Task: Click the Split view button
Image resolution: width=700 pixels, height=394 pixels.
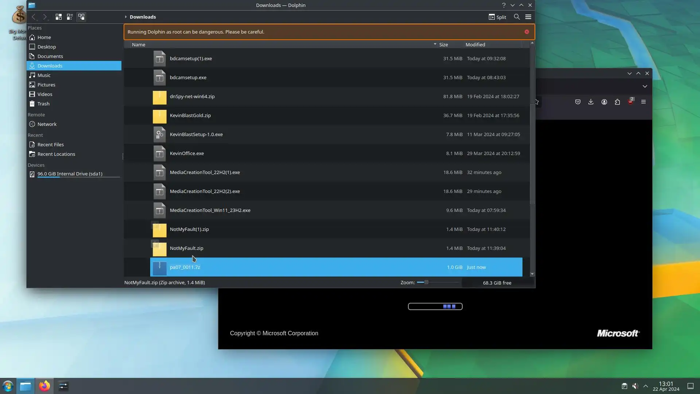Action: 497,17
